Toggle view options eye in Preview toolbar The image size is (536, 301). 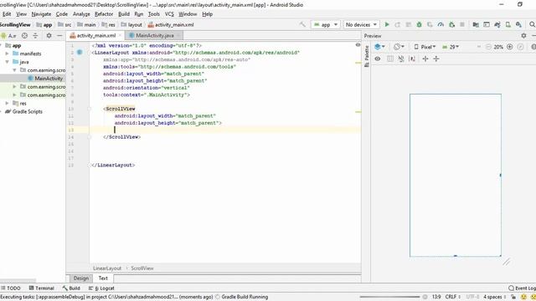click(378, 59)
